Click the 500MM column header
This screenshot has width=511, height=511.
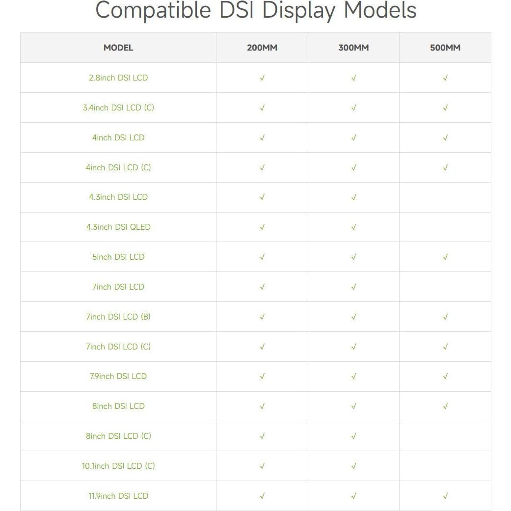[x=445, y=48]
